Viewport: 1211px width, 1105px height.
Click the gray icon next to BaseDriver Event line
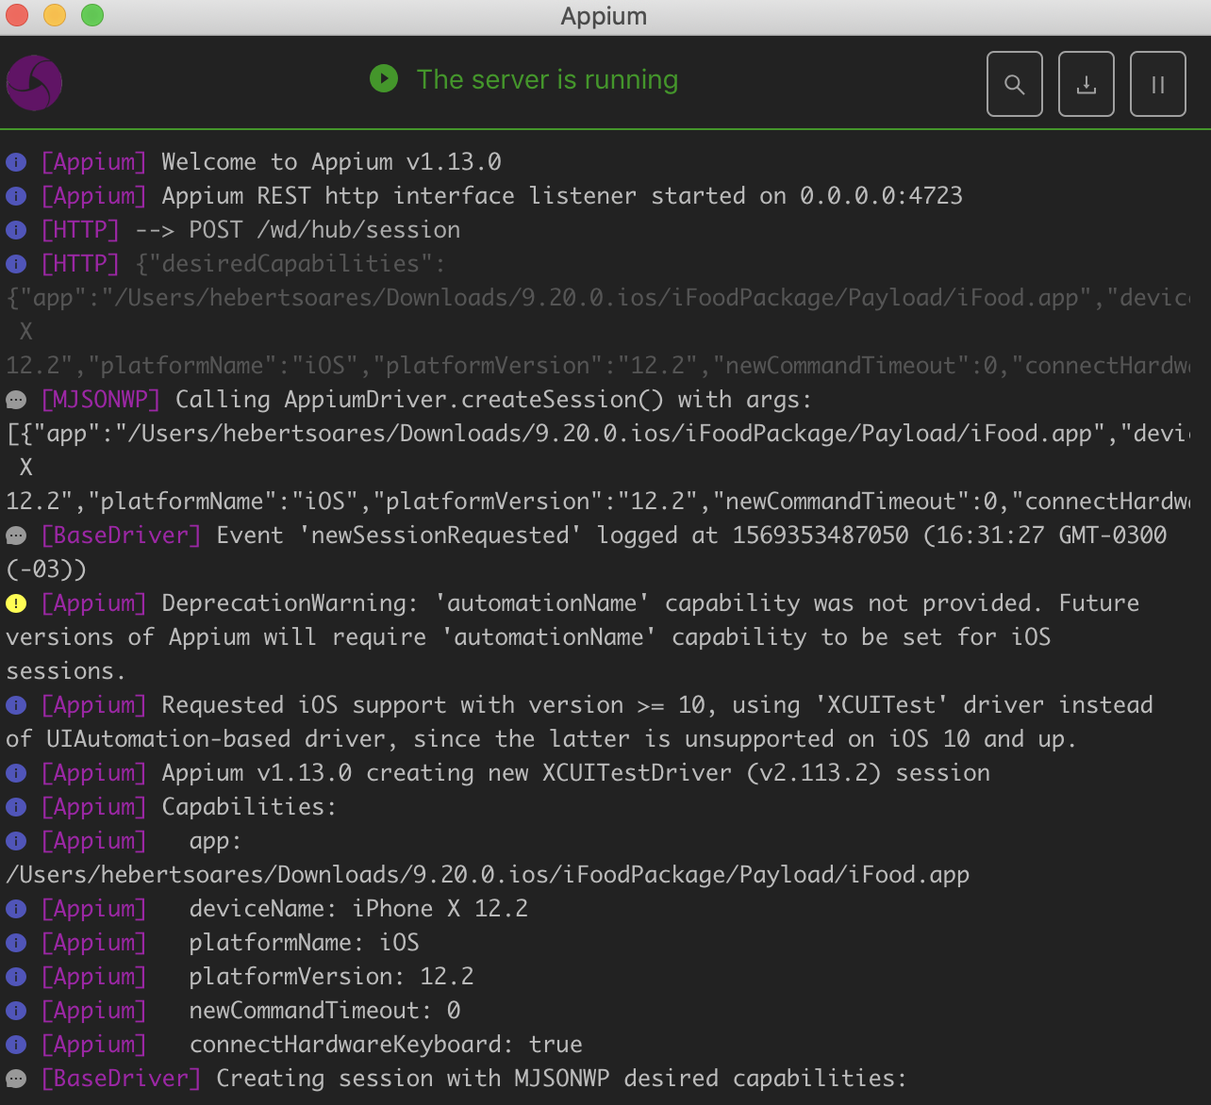(16, 536)
